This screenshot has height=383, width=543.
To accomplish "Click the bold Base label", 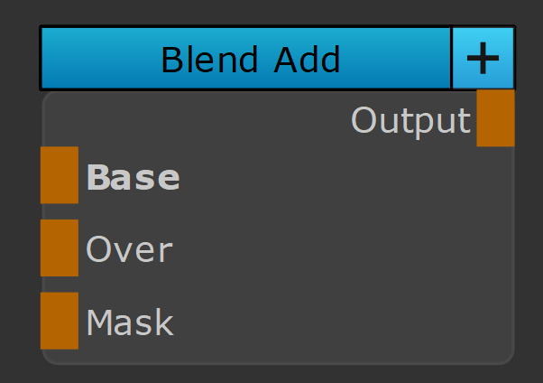I will 133,178.
